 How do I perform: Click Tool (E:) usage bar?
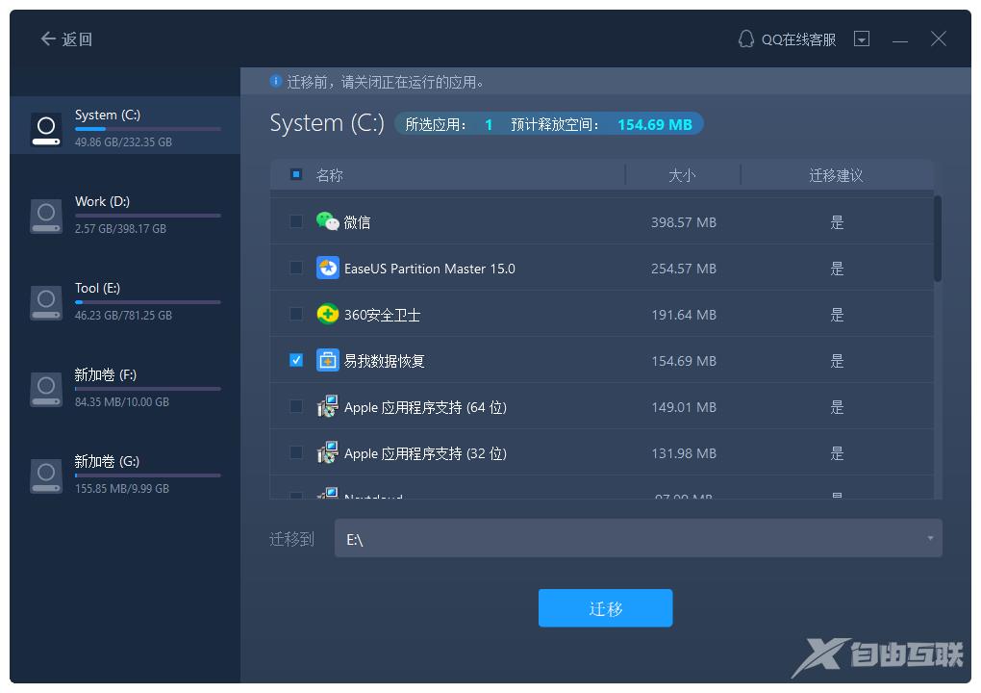tap(148, 302)
